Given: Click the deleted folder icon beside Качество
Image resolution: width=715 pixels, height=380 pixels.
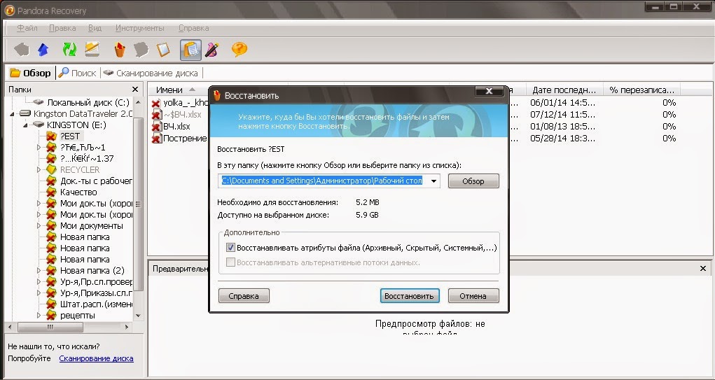Looking at the screenshot, I should pos(51,192).
